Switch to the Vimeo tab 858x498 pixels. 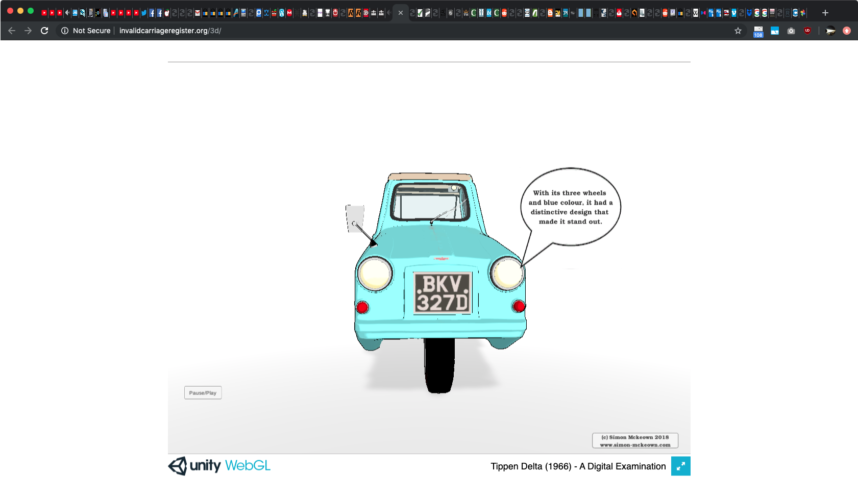pos(733,13)
